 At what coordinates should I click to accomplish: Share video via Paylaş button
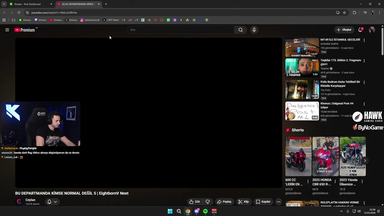click(x=224, y=202)
